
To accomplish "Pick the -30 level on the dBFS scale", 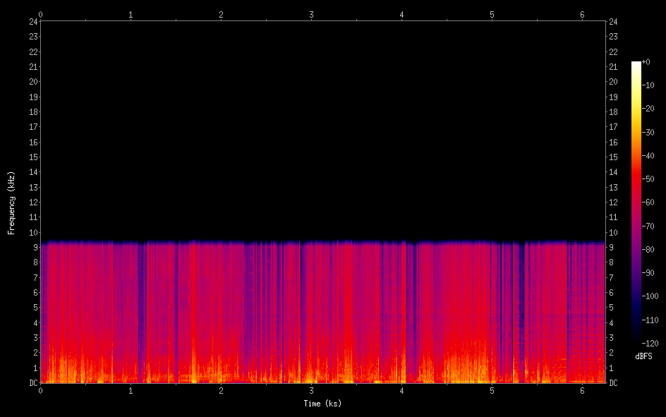I will [648, 133].
